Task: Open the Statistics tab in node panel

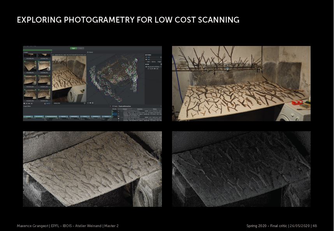Action: 139,109
